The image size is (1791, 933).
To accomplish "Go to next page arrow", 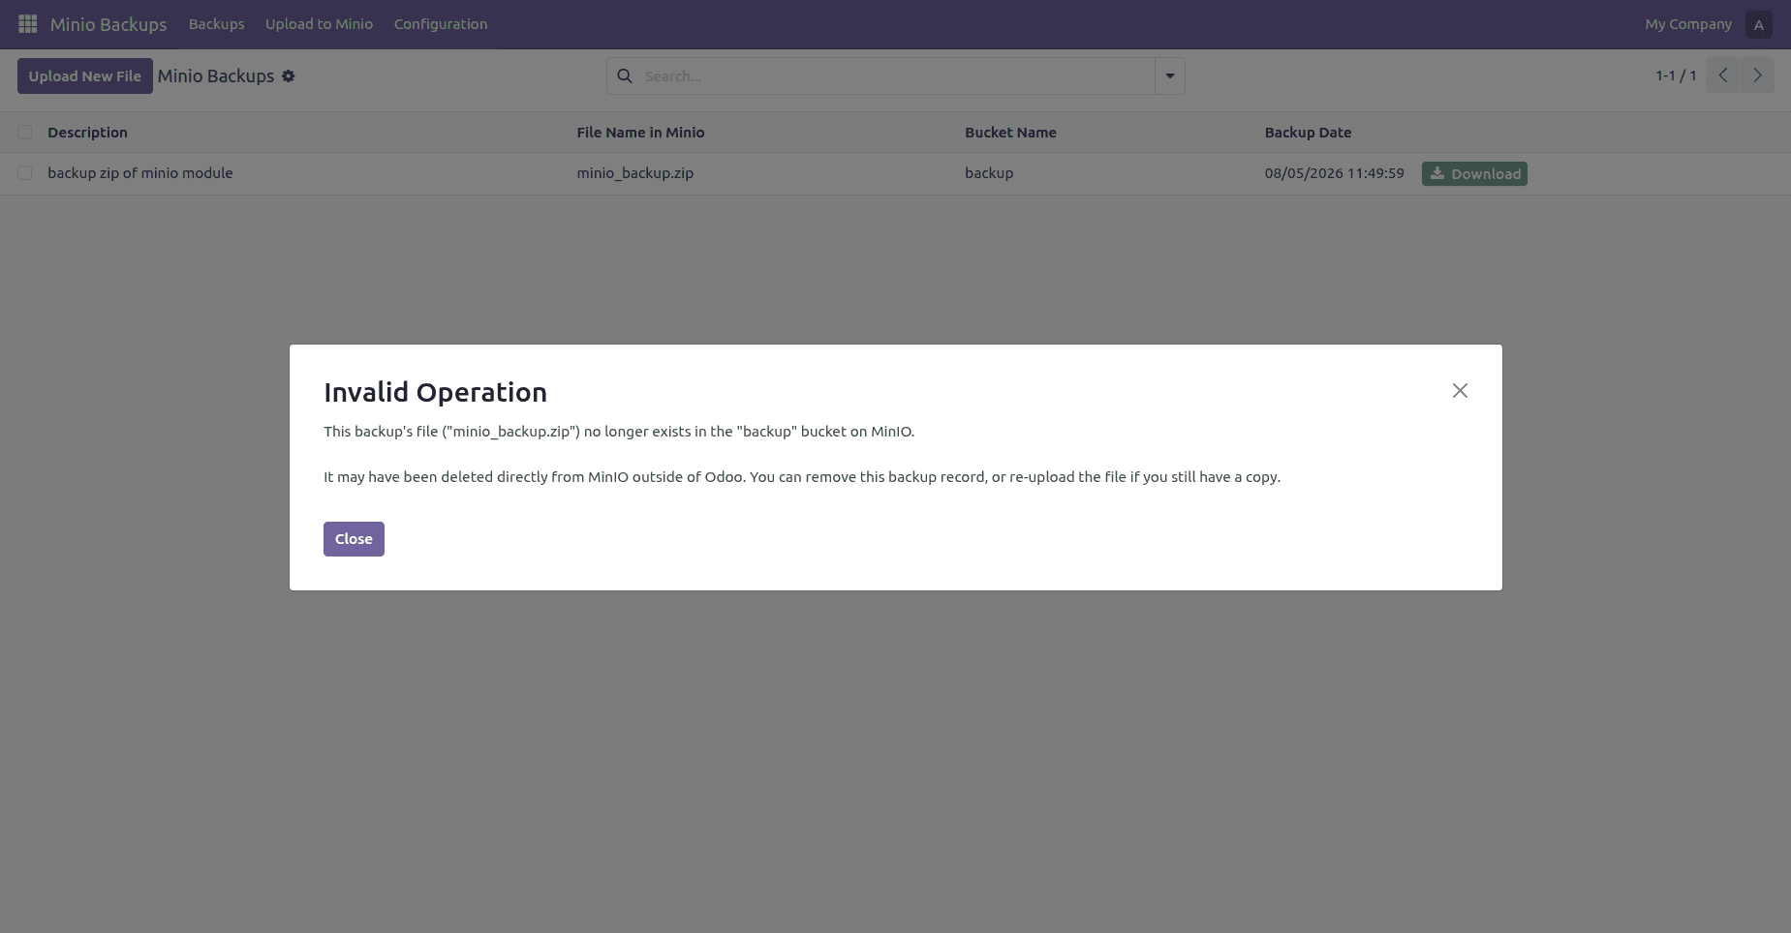I will tap(1757, 75).
